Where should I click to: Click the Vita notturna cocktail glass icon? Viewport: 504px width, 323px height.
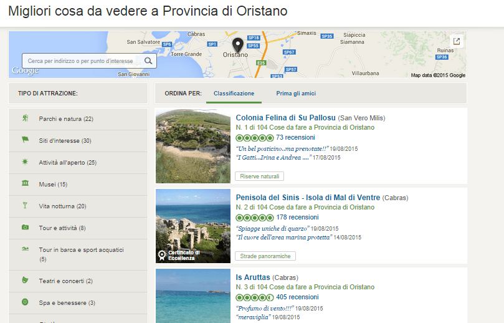[25, 206]
